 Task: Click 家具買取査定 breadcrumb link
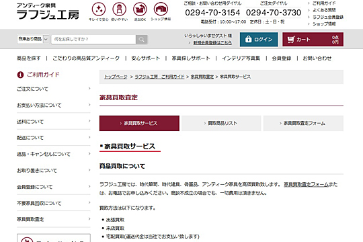pyautogui.click(x=202, y=77)
